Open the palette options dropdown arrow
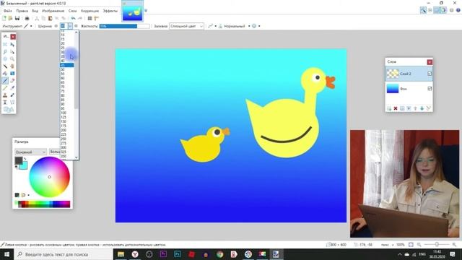The width and height of the screenshot is (462, 260). (29, 195)
